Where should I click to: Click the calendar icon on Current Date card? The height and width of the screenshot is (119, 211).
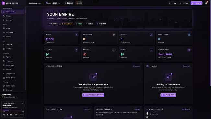click(x=189, y=50)
